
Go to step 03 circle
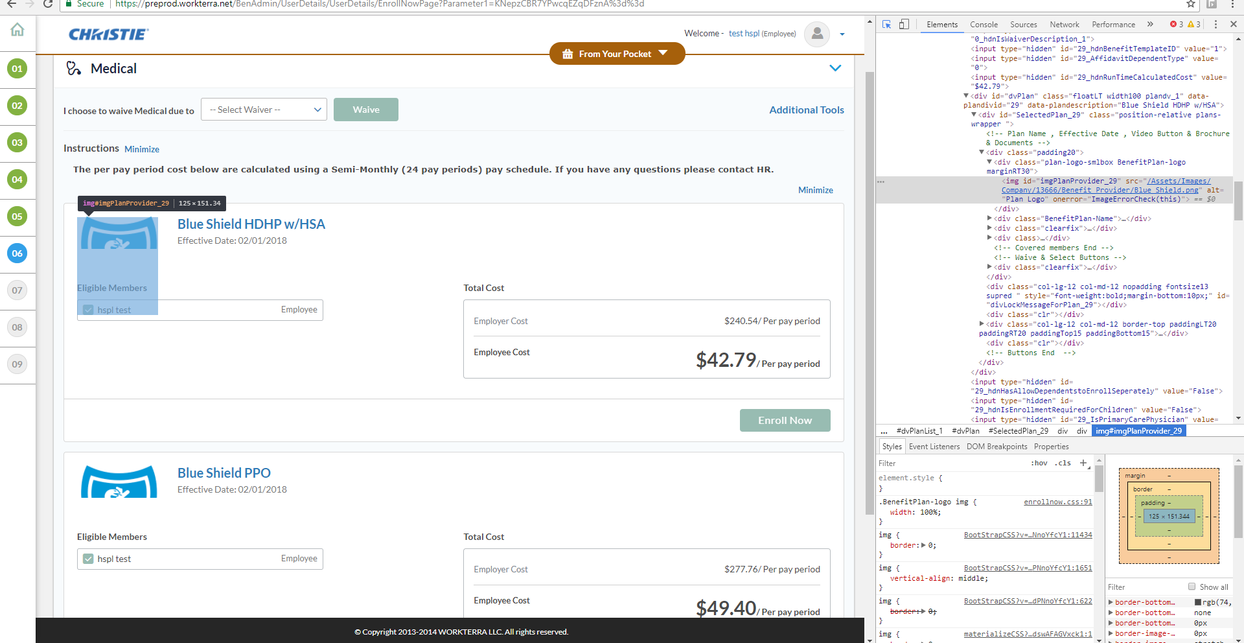coord(17,143)
